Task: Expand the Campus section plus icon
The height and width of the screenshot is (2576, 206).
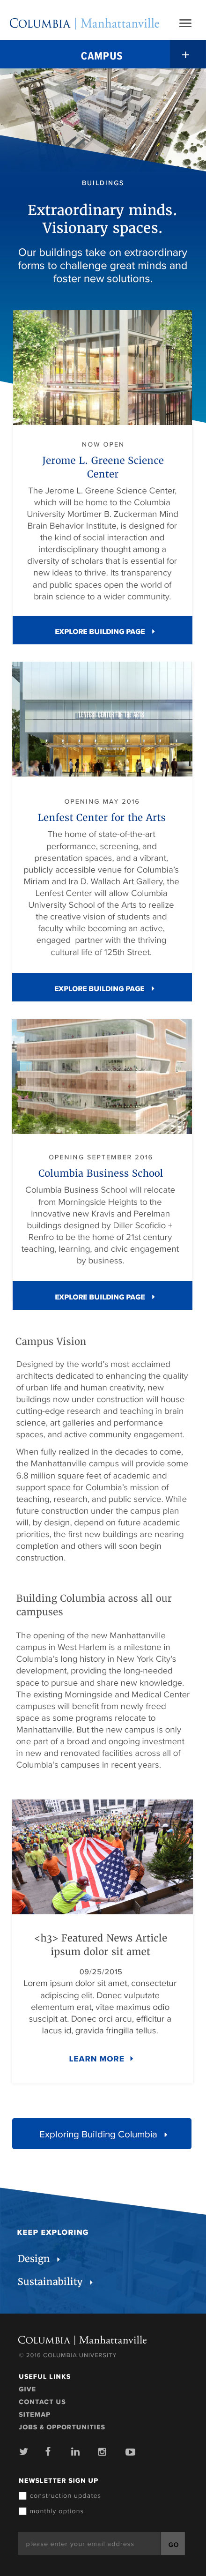Action: [186, 55]
